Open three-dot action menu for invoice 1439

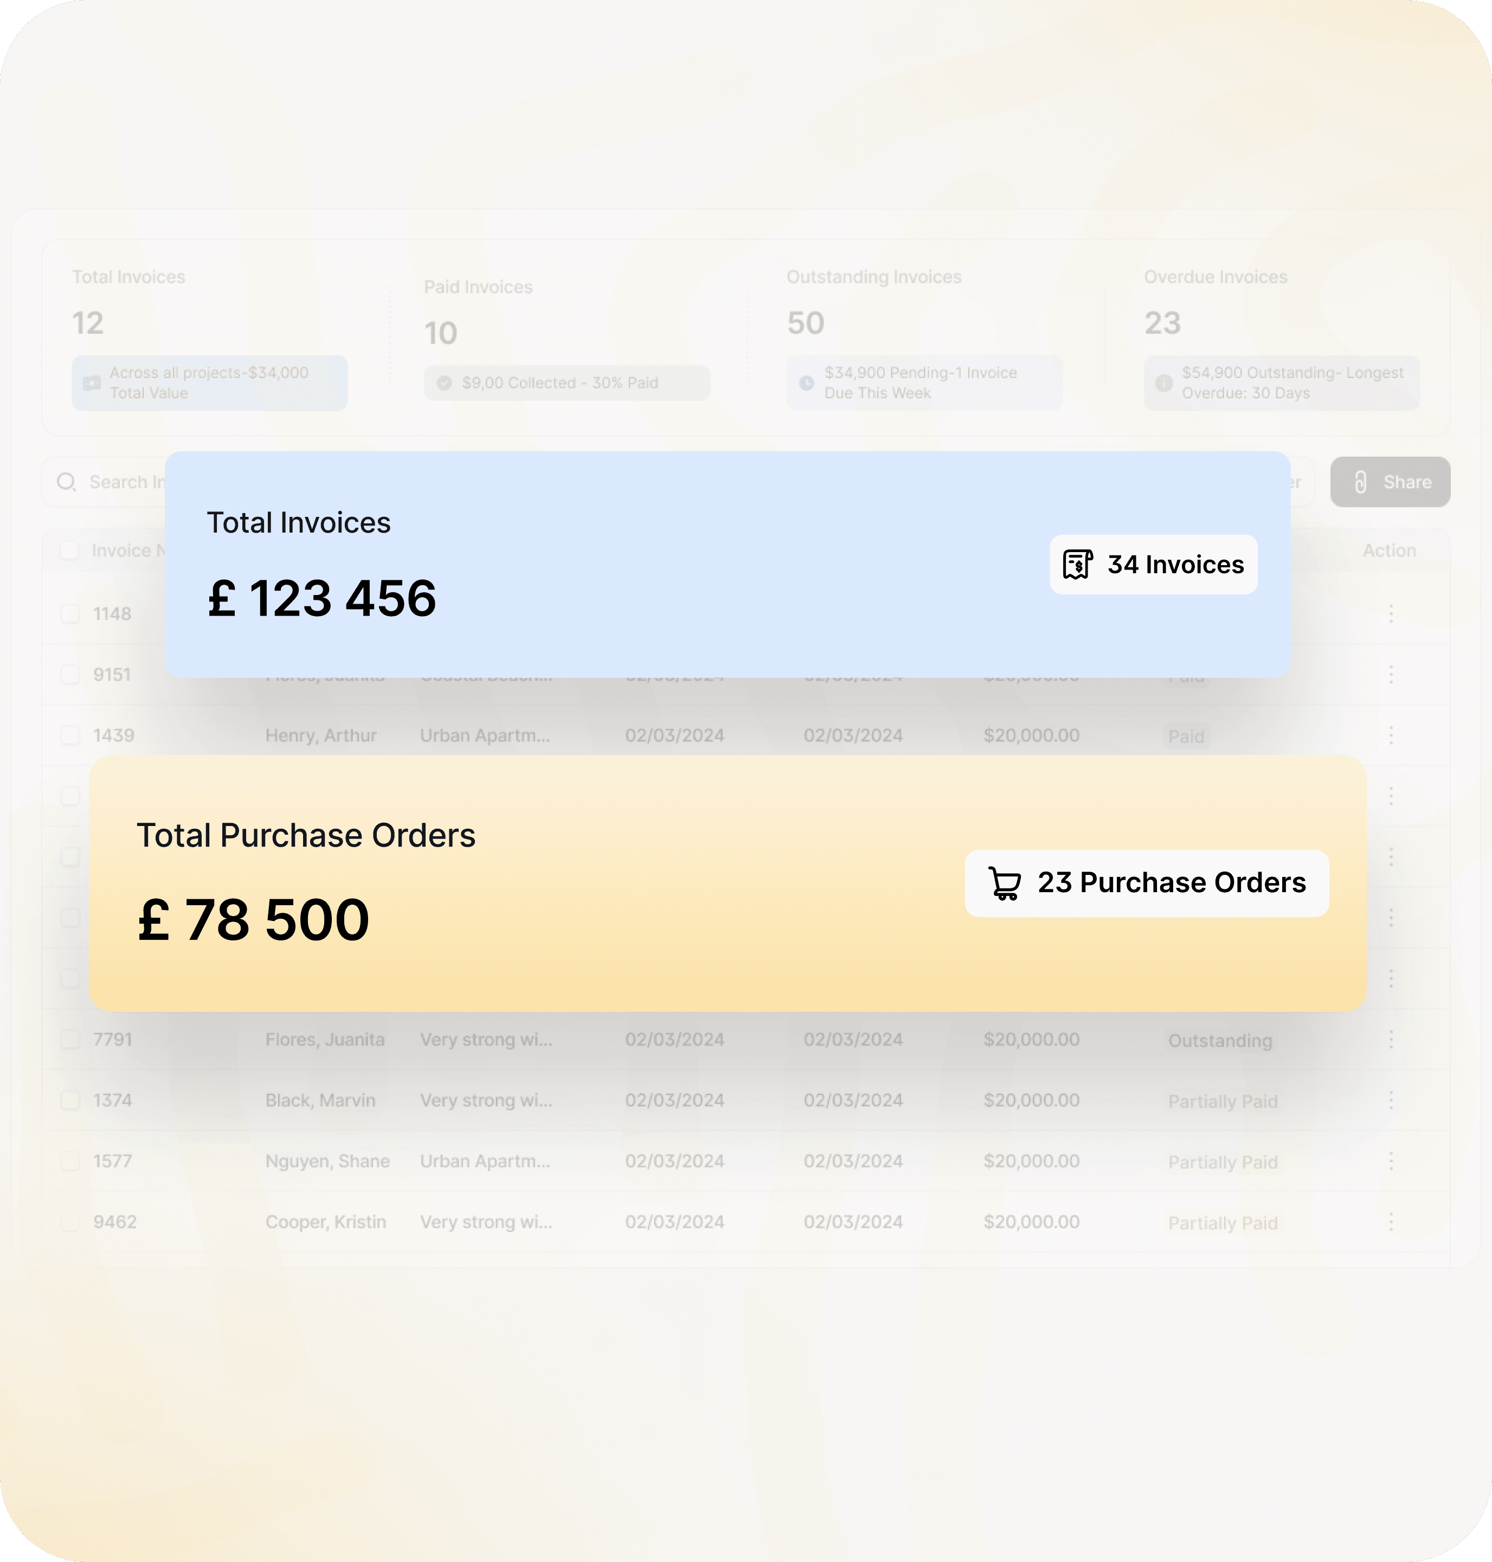pyautogui.click(x=1391, y=735)
